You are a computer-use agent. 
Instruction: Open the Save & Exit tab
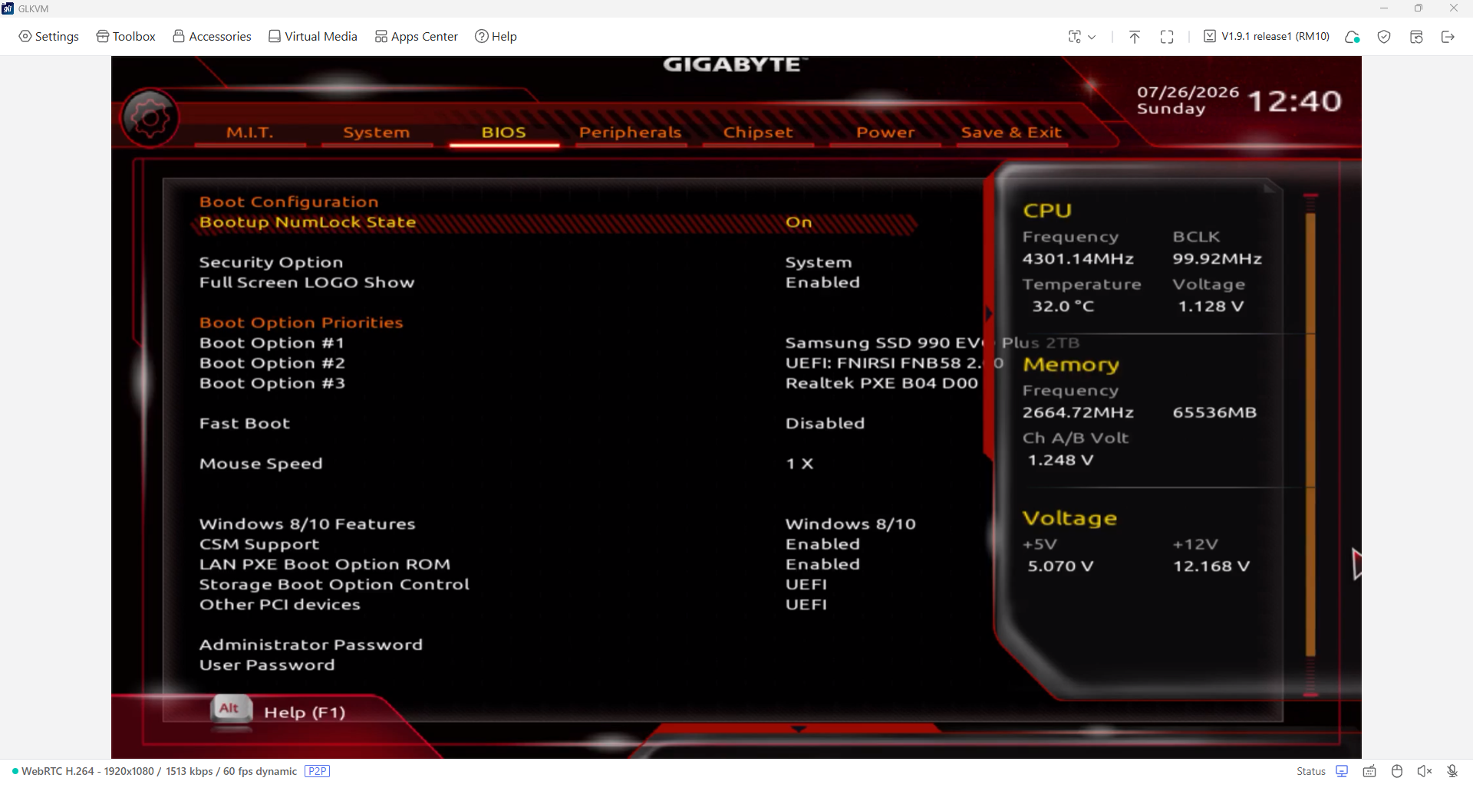1011,133
